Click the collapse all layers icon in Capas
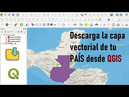This screenshot has width=129, height=97. [x=21, y=32]
